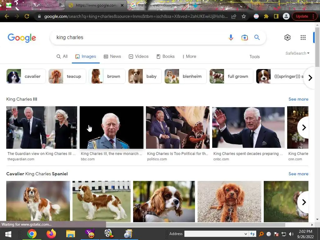Open the Chrome profile avatar
This screenshot has height=240, width=320.
tap(286, 16)
